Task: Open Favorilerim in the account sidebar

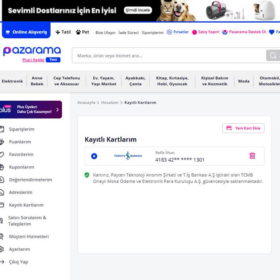Action: point(21,155)
